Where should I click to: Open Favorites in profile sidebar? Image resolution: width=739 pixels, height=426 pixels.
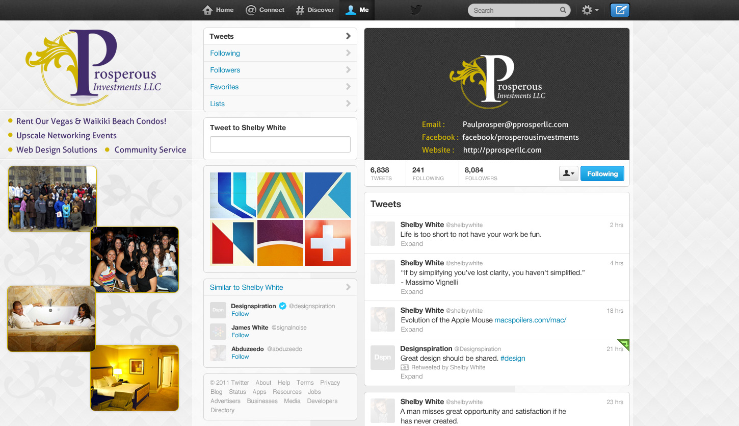[x=280, y=87]
